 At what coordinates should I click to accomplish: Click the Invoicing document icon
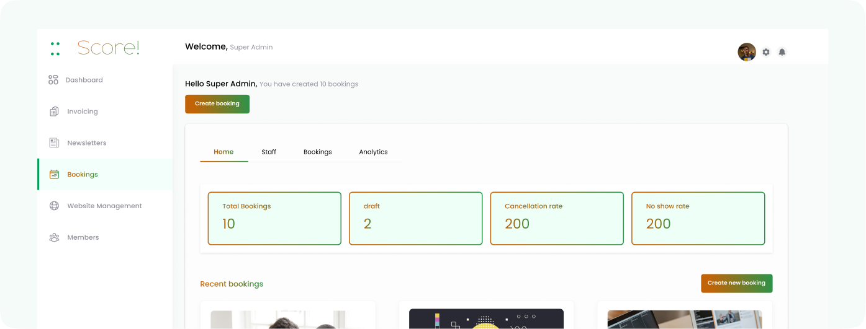pyautogui.click(x=54, y=112)
